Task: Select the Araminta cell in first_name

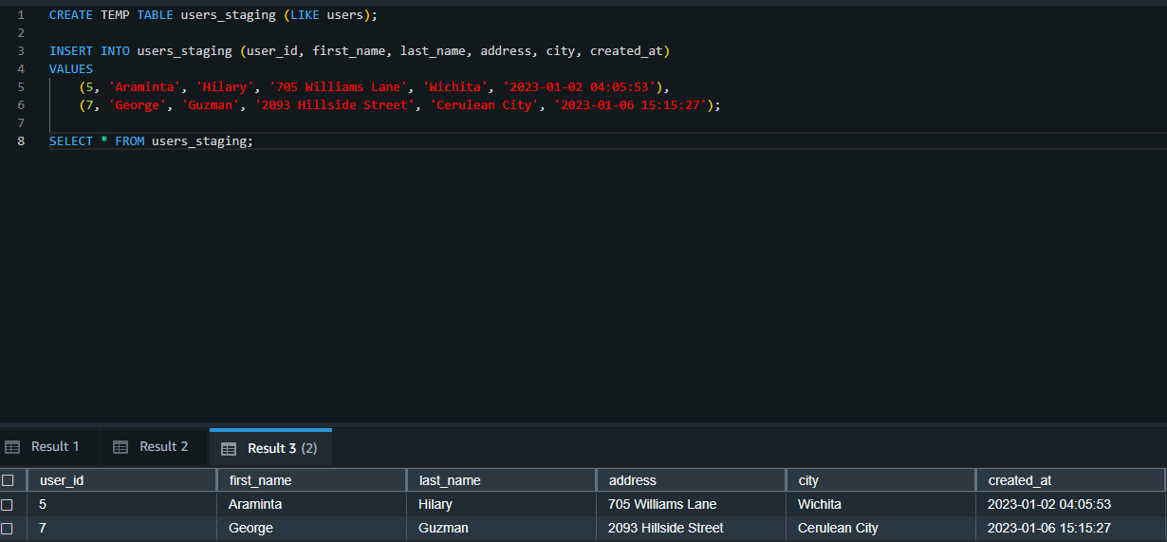Action: click(254, 504)
